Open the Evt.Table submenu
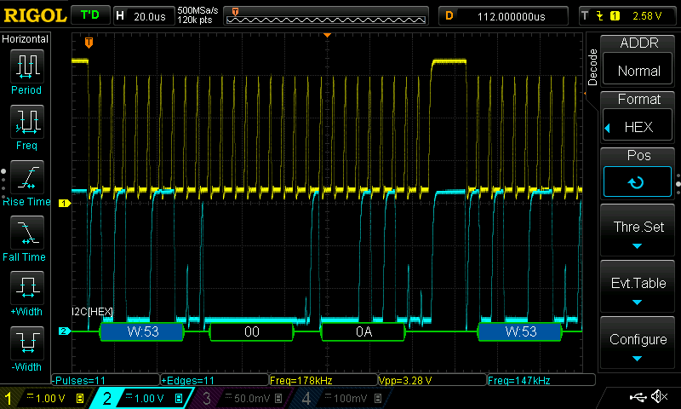681x409 pixels. click(x=638, y=288)
